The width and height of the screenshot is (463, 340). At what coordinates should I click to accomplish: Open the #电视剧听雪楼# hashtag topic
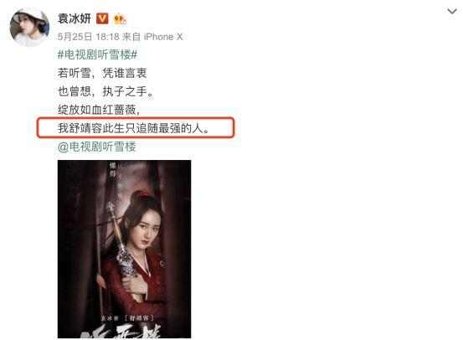[x=97, y=54]
